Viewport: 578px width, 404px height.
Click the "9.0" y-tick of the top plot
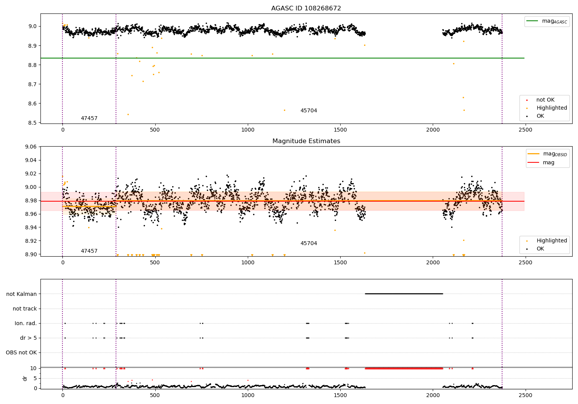click(x=34, y=27)
